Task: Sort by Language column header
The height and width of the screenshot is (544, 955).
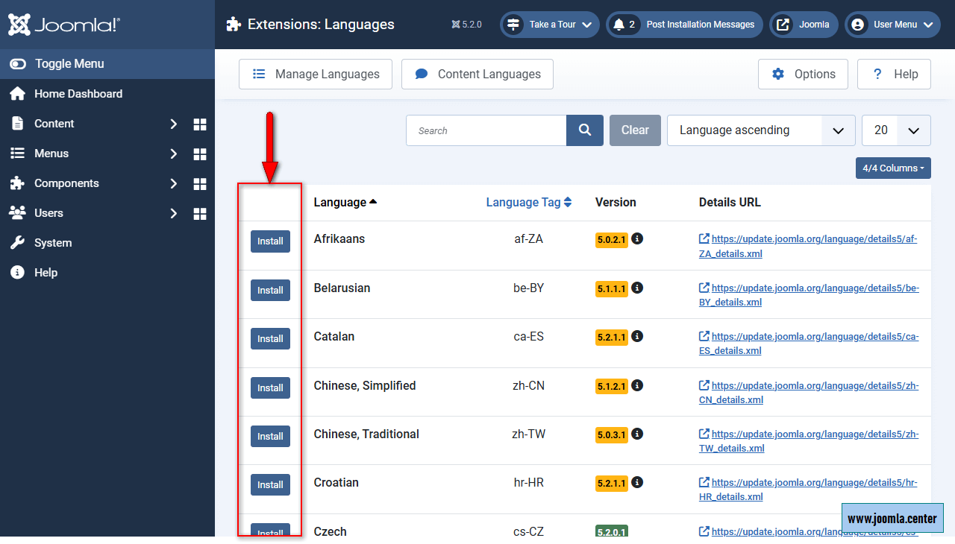Action: 345,203
